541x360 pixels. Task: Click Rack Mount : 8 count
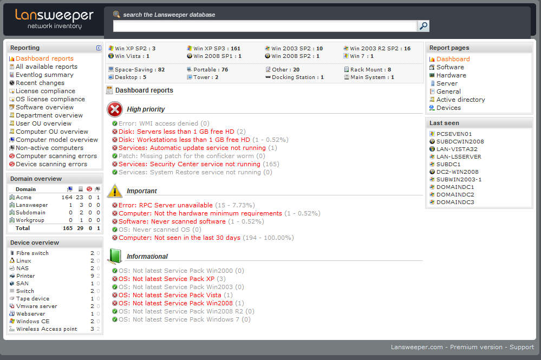click(370, 70)
